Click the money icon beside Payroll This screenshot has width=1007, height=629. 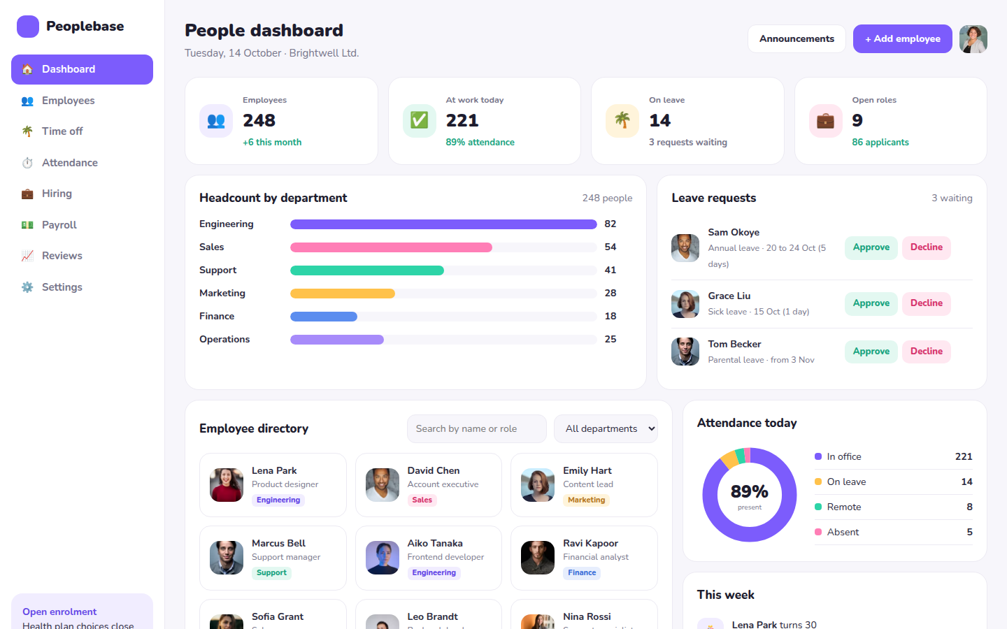click(x=27, y=225)
